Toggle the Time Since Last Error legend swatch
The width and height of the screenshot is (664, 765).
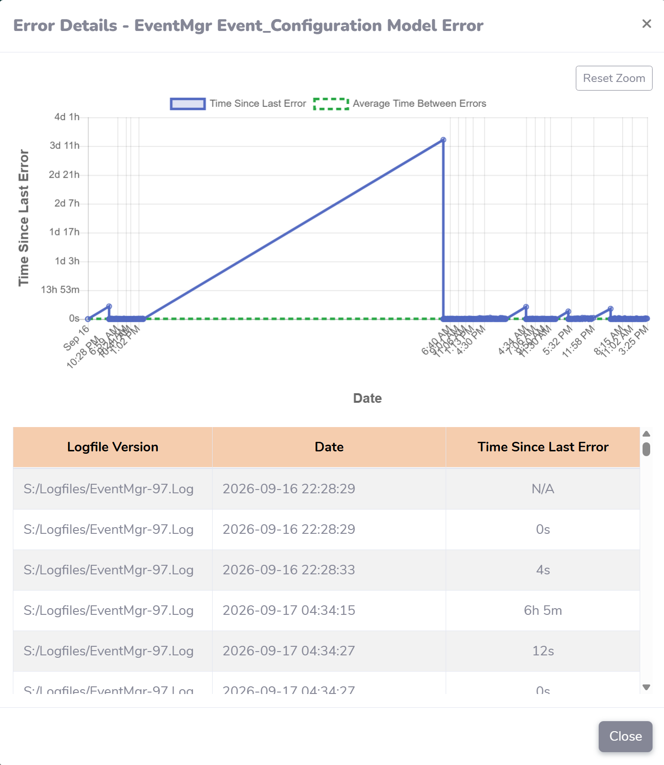coord(188,103)
